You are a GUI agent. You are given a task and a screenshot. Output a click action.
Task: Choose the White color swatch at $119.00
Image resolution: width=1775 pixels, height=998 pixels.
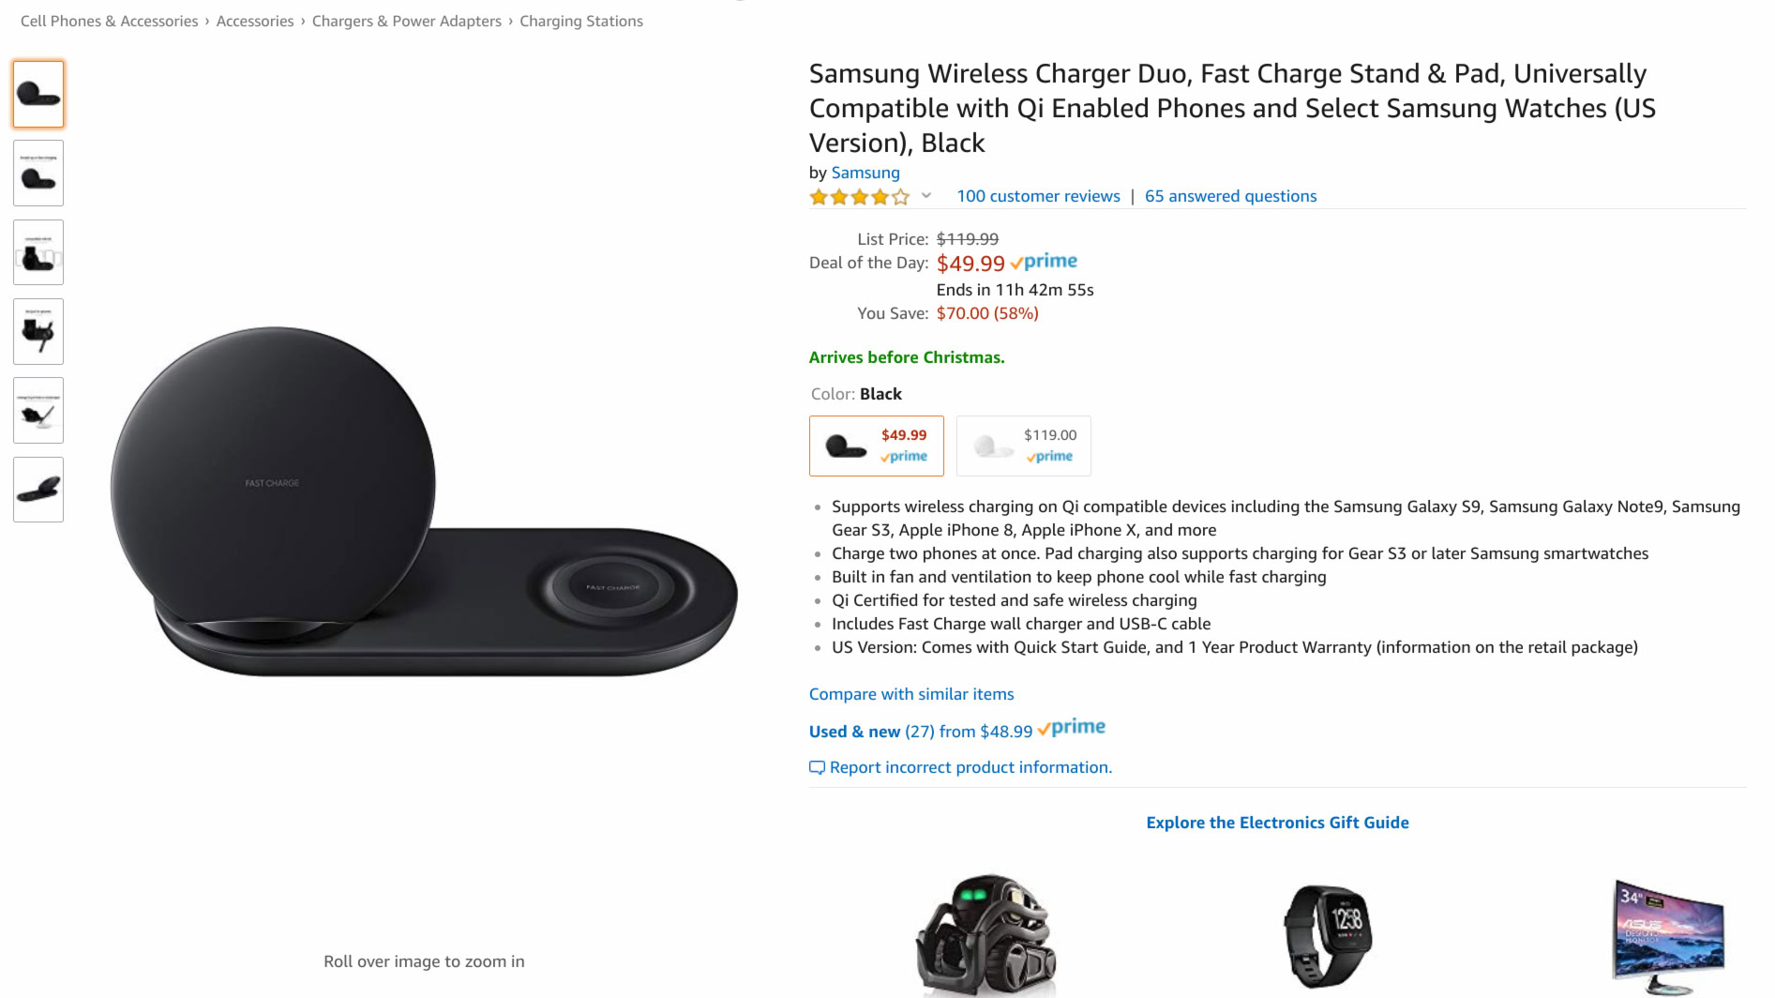[x=1024, y=446]
